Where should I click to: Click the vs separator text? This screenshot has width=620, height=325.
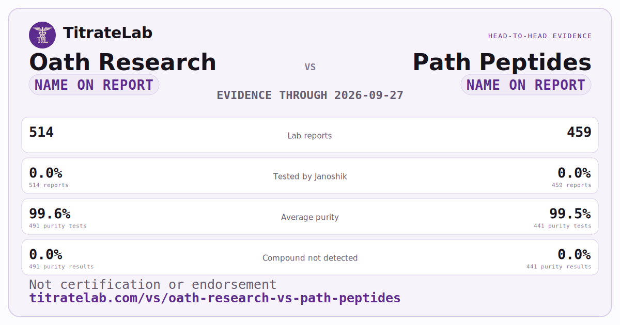click(310, 67)
